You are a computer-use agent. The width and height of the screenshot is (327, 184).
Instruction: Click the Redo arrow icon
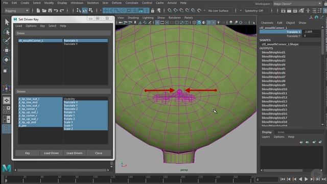(x=62, y=10)
